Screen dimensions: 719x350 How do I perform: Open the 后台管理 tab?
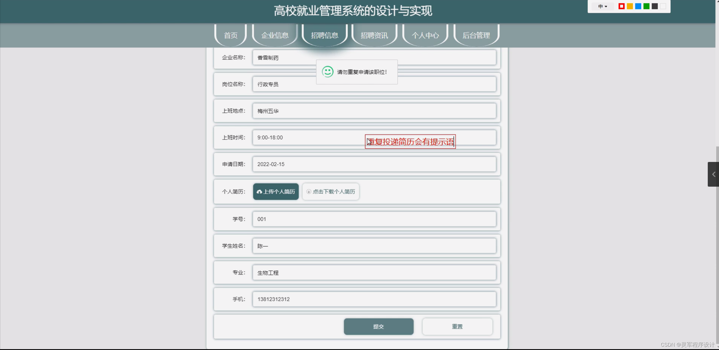click(476, 35)
